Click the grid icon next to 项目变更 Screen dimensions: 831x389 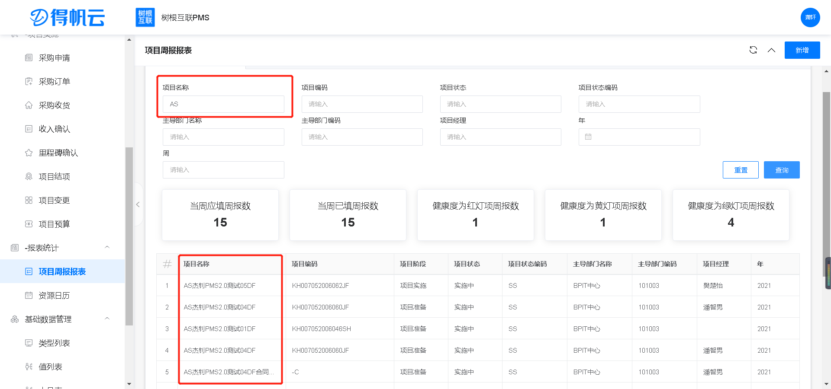click(x=29, y=200)
